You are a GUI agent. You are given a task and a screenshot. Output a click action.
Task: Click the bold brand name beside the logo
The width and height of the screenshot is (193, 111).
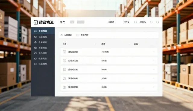click(46, 22)
